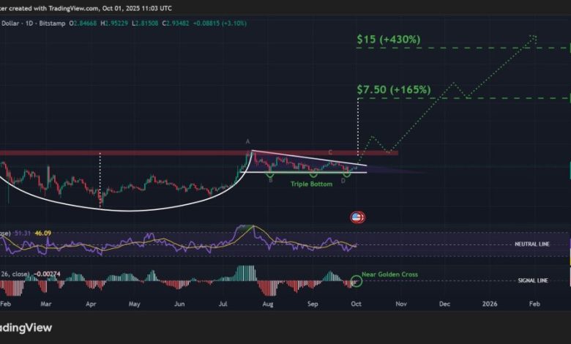Select the point C marker above the wedge

coord(330,152)
